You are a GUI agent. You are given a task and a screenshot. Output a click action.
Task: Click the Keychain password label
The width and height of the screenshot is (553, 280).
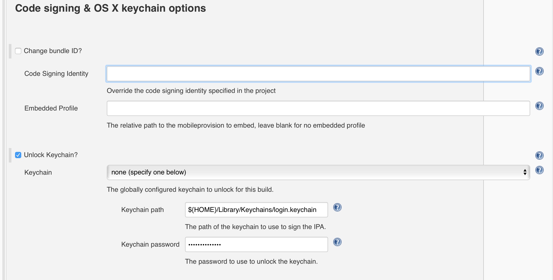click(x=150, y=245)
